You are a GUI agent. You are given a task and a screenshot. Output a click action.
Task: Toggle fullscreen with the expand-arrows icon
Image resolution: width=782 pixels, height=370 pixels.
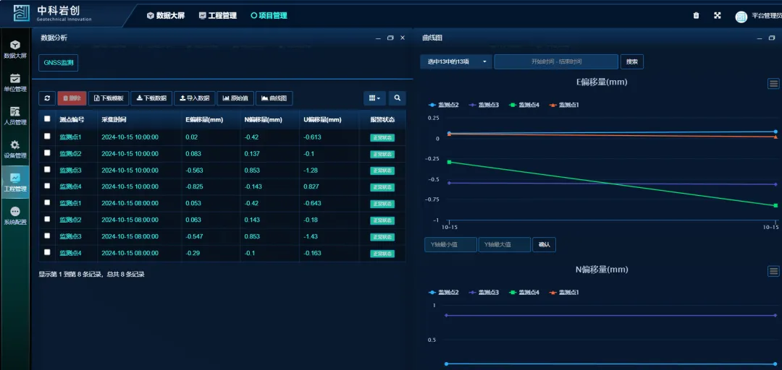tap(717, 15)
